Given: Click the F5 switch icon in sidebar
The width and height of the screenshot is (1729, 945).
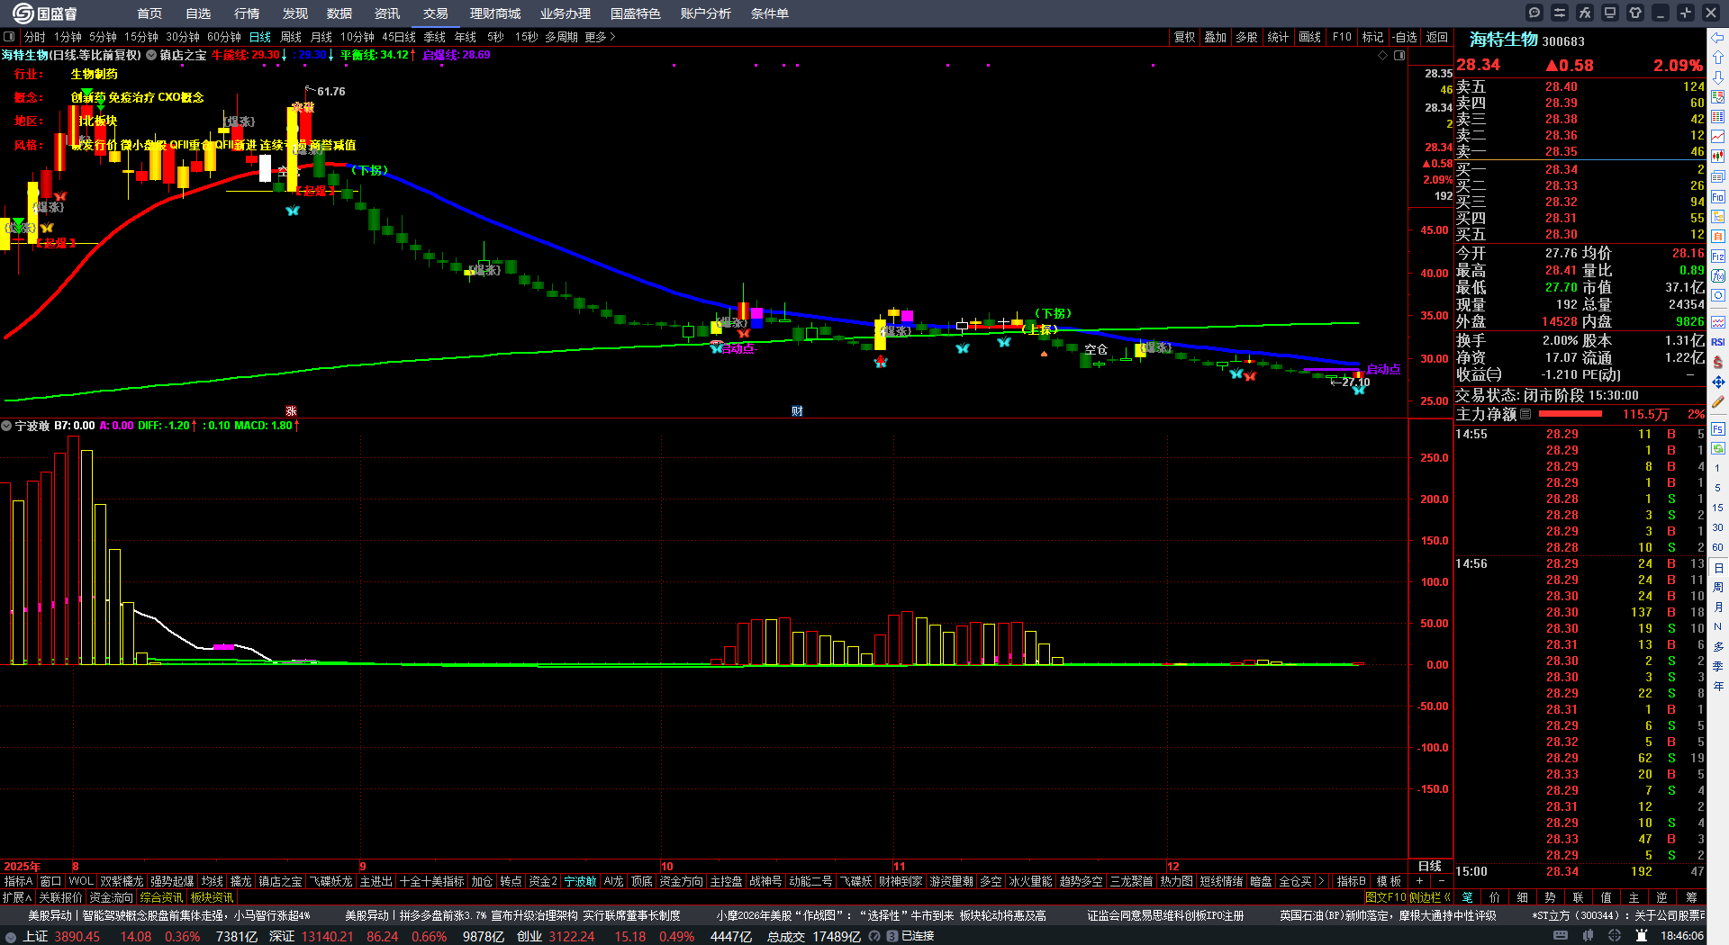Looking at the screenshot, I should (1718, 429).
